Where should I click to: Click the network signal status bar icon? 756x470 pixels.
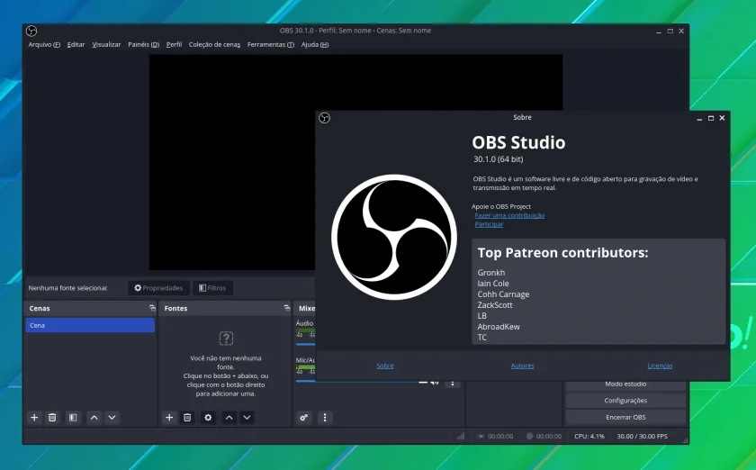(461, 436)
